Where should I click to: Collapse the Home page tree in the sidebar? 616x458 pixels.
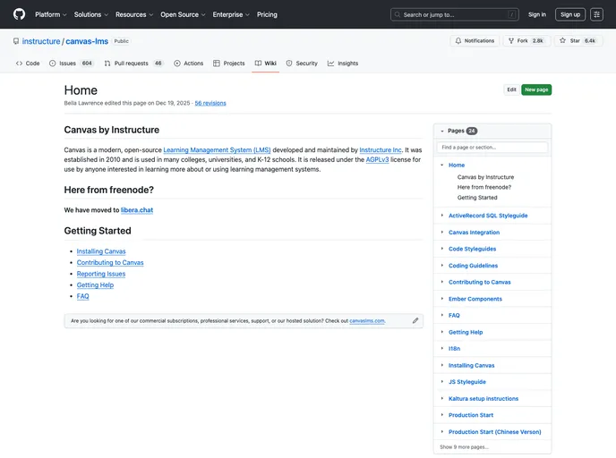click(x=442, y=165)
